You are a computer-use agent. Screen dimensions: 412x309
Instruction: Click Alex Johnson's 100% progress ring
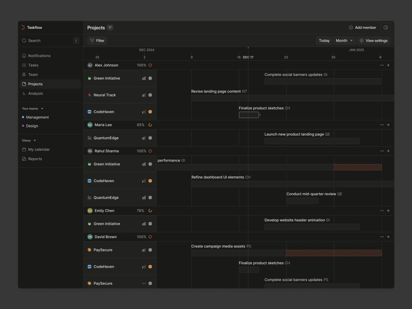coord(150,65)
